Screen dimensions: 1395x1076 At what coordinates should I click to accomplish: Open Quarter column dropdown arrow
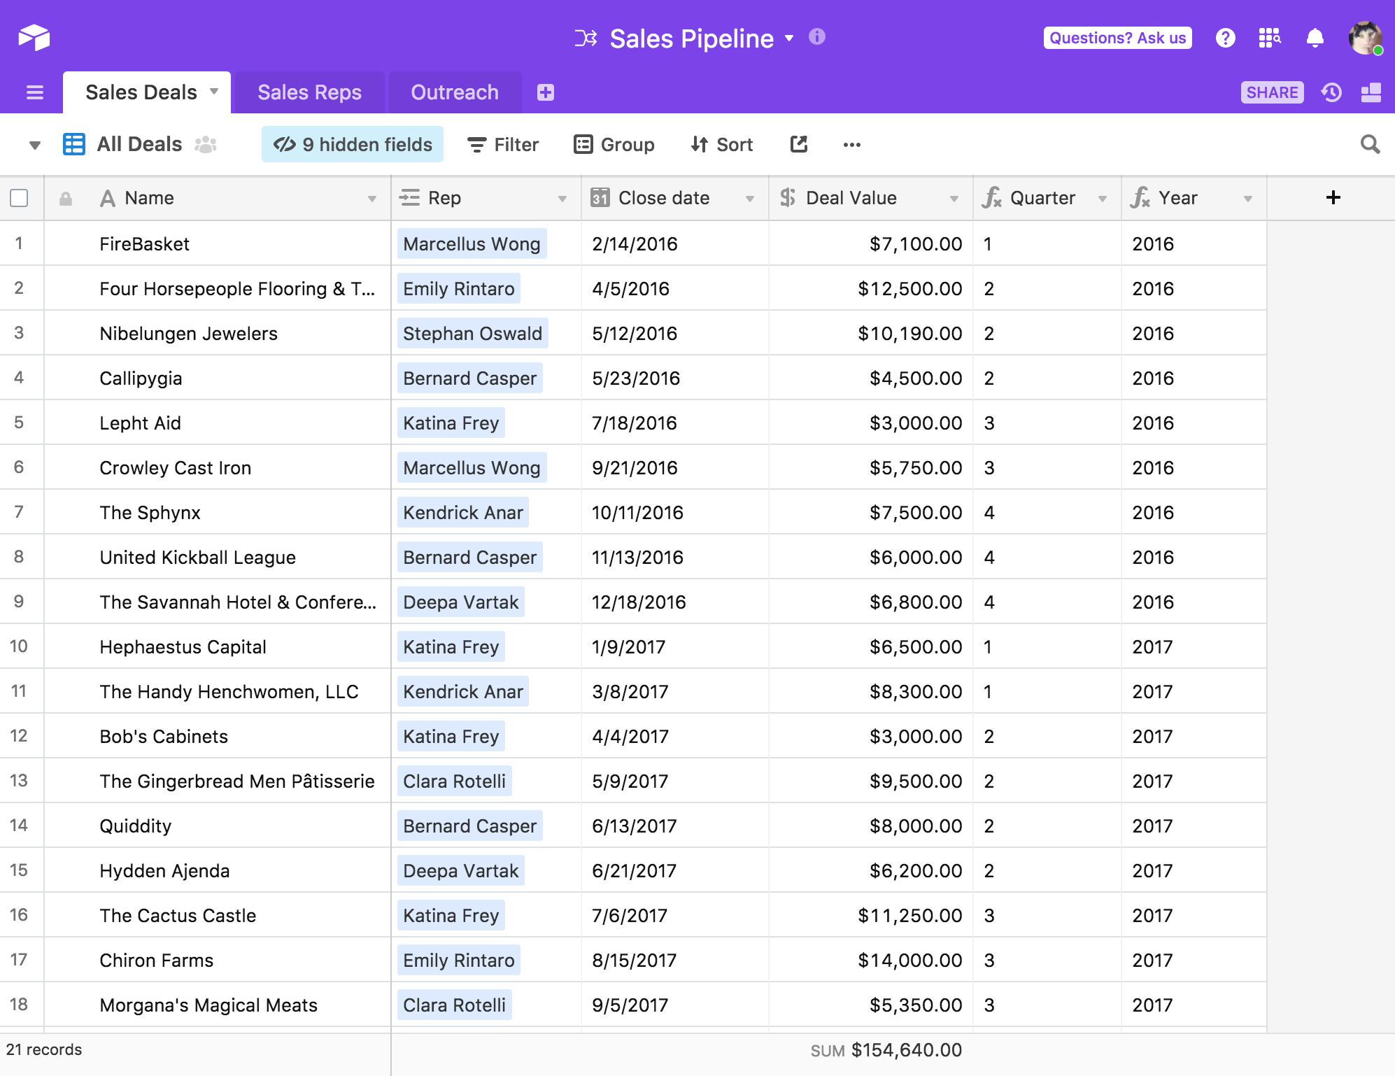[x=1103, y=199]
